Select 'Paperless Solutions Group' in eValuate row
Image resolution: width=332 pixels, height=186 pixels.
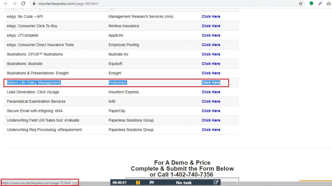coord(131,120)
